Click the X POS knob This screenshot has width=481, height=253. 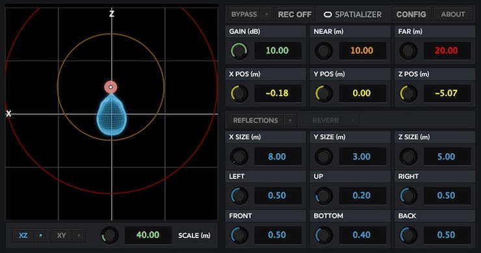239,93
